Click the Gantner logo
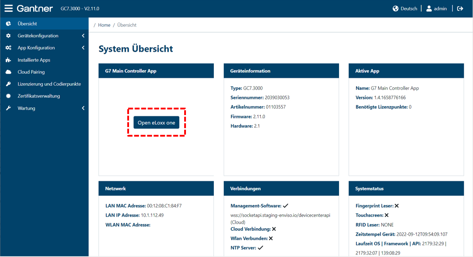The width and height of the screenshot is (473, 257). [35, 8]
